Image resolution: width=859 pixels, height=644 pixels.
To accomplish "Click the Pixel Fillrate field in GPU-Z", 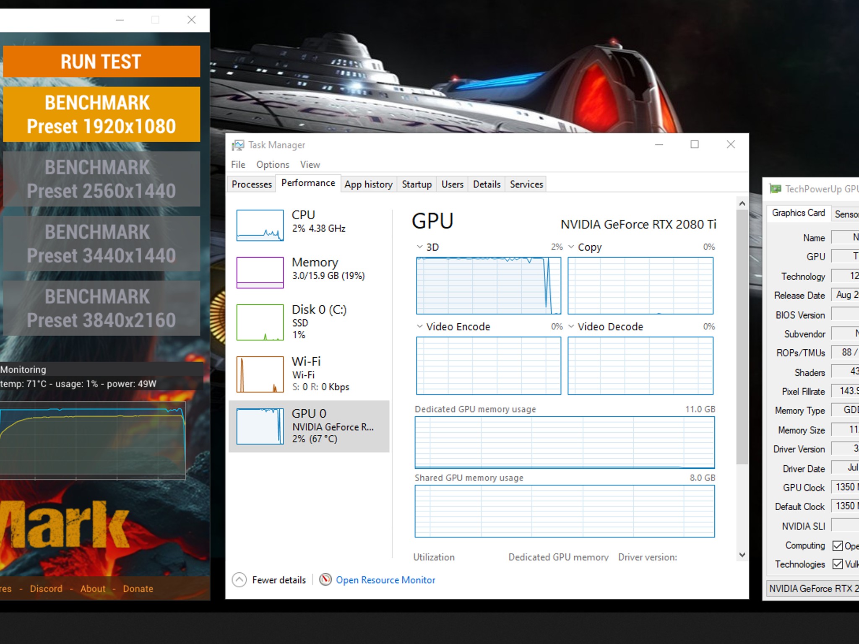I will pyautogui.click(x=845, y=391).
